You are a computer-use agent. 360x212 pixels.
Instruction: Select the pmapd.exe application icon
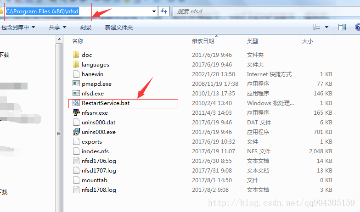(x=76, y=84)
